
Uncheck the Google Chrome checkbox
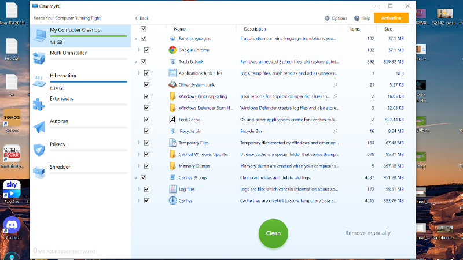(146, 50)
